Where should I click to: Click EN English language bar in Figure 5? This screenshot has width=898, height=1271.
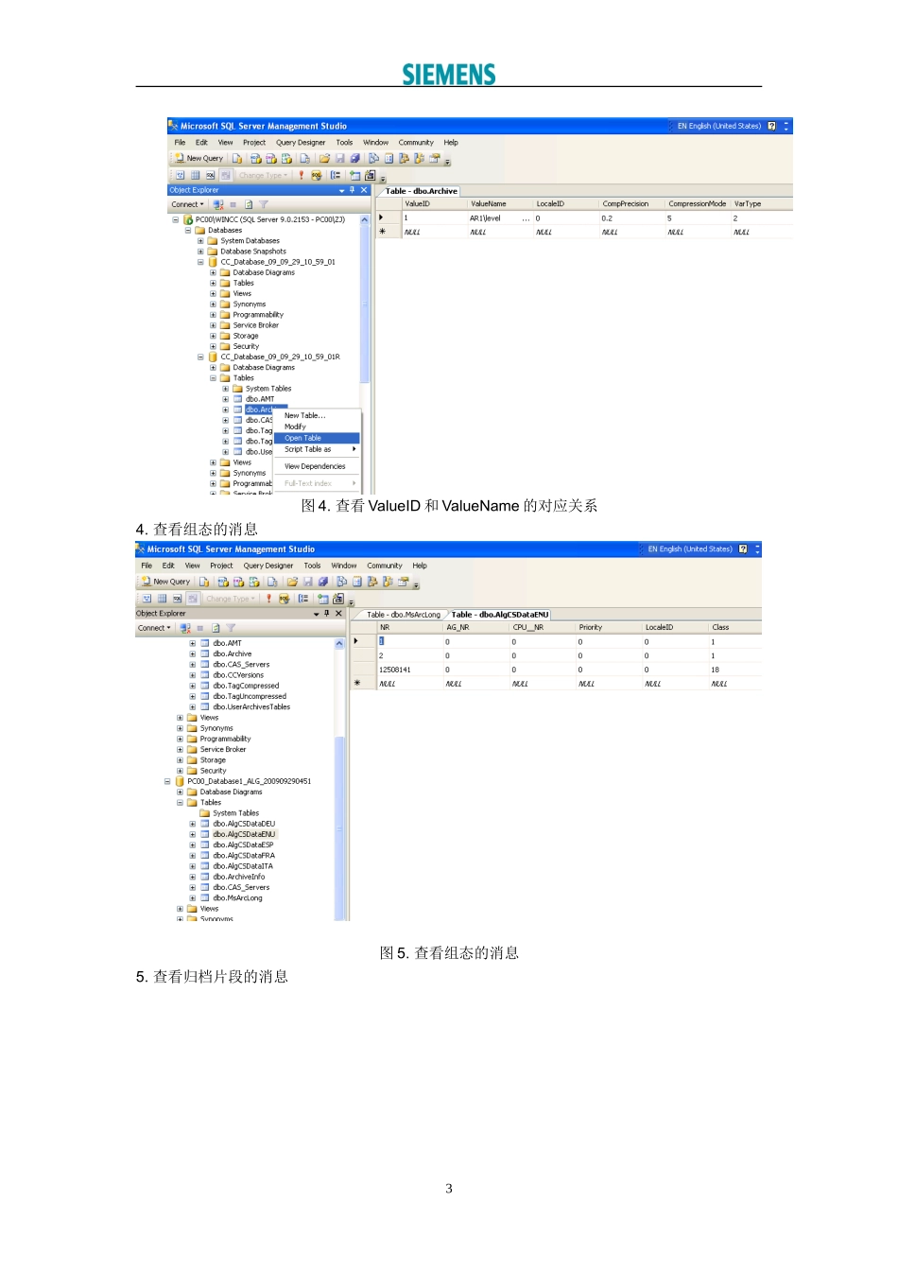pyautogui.click(x=690, y=549)
